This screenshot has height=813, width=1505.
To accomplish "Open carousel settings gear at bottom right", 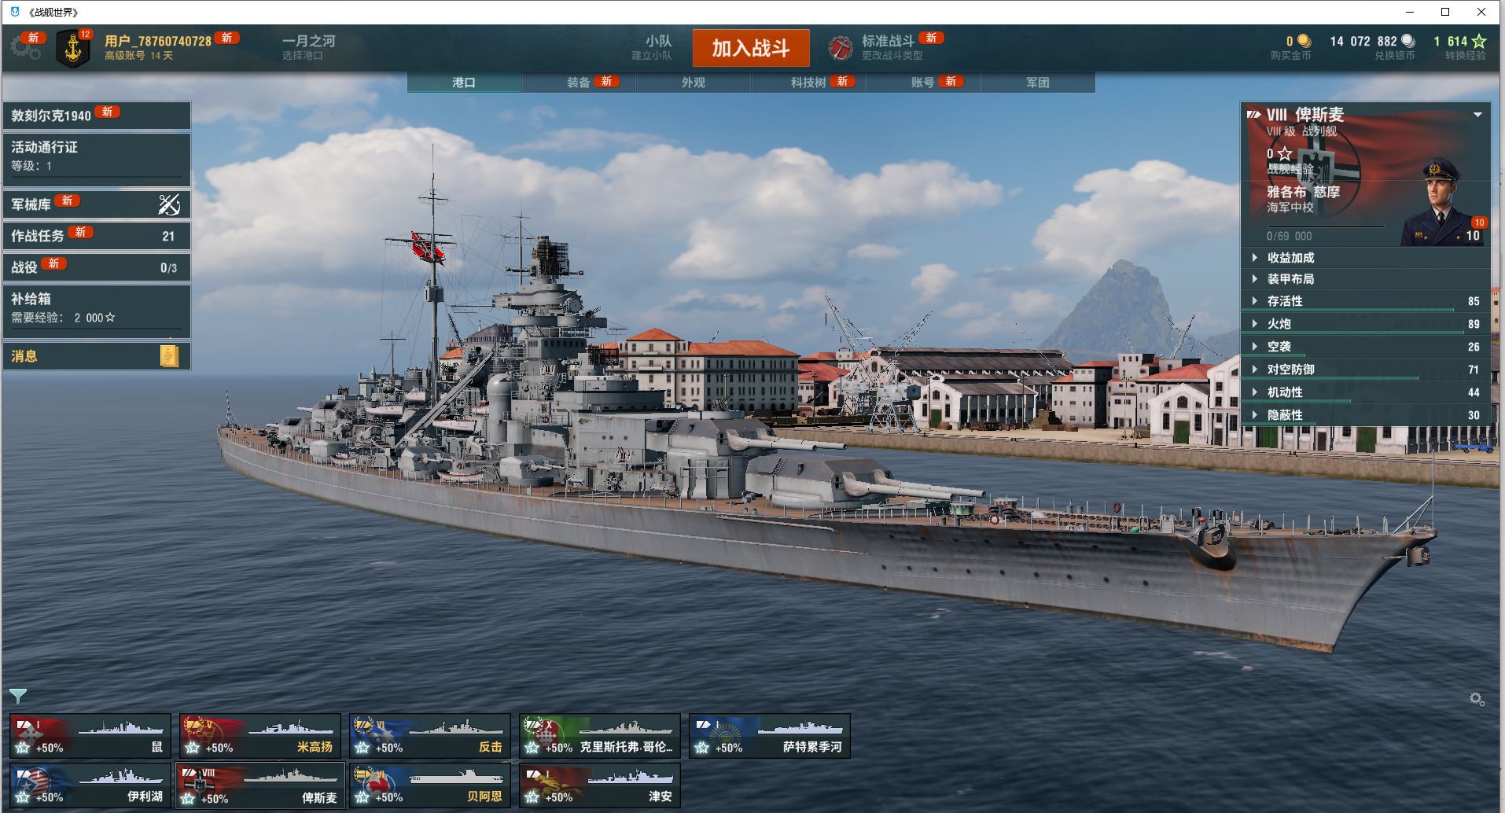I will point(1477,699).
